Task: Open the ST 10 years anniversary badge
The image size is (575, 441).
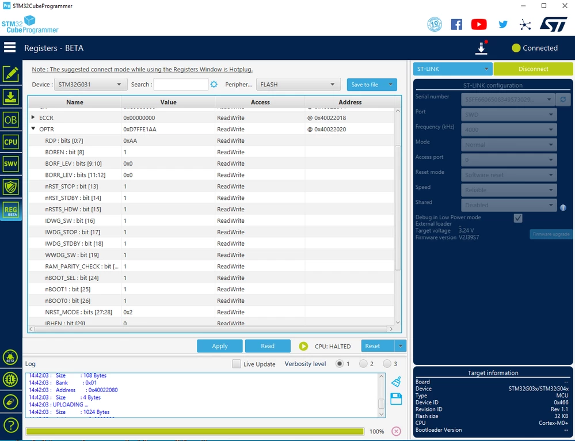Action: coord(435,25)
